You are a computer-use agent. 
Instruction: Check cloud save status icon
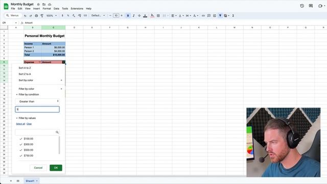[50, 5]
